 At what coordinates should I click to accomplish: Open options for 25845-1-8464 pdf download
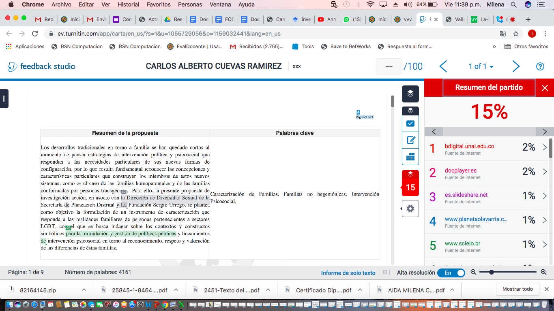pos(176,290)
